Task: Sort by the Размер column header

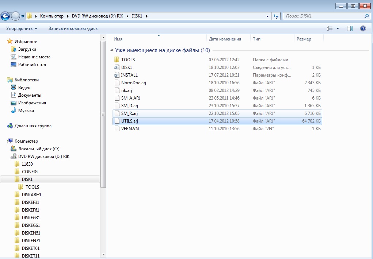Action: click(309, 39)
